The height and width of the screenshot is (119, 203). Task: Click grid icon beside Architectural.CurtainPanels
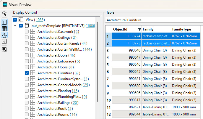[x=33, y=44]
